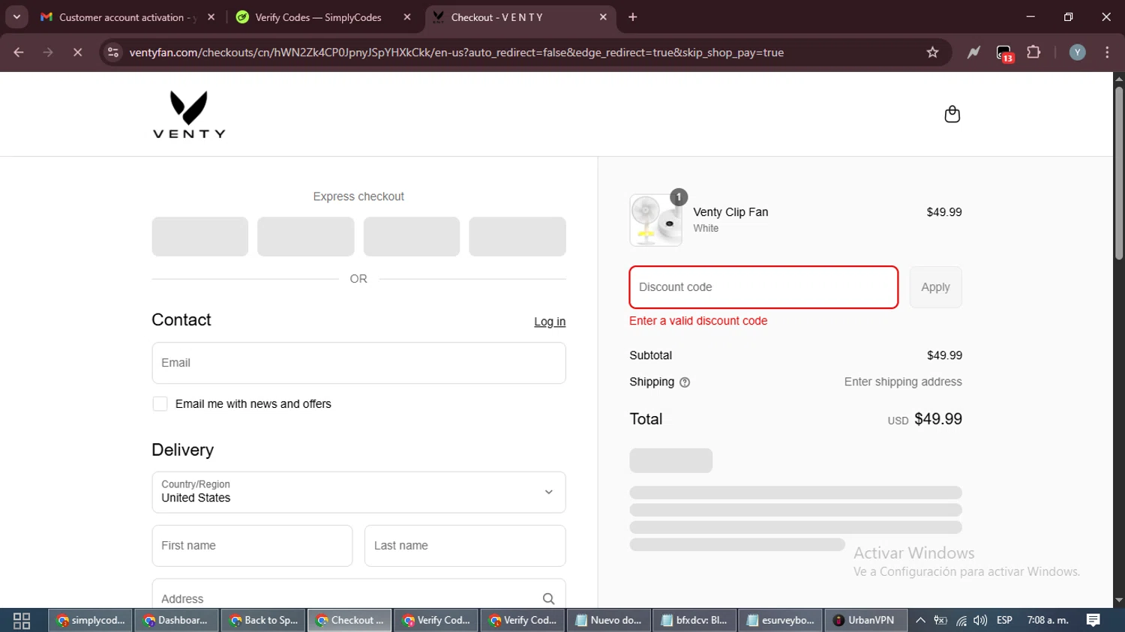Show hidden system tray icons
Screen dimensions: 1125x632
point(920,620)
